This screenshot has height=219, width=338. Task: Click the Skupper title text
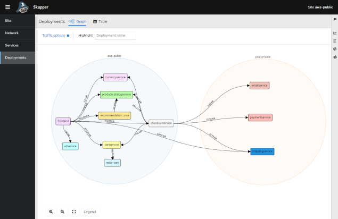41,7
